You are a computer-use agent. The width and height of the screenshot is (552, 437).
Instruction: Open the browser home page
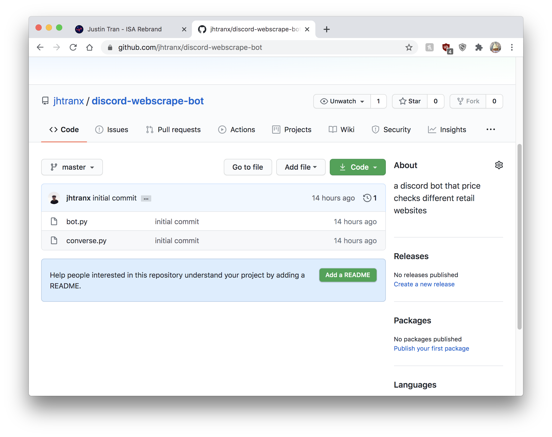tap(90, 47)
